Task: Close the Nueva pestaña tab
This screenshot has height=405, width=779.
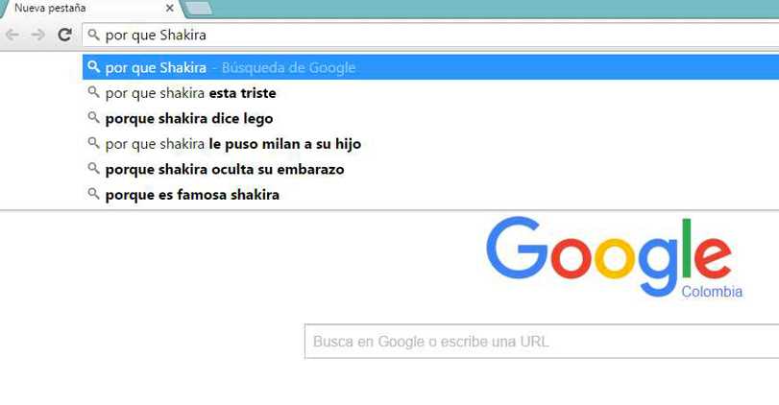Action: pyautogui.click(x=169, y=8)
